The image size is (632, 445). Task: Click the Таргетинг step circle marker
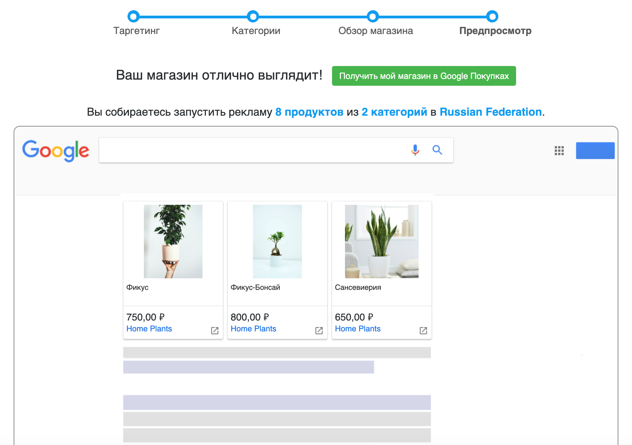pyautogui.click(x=133, y=16)
